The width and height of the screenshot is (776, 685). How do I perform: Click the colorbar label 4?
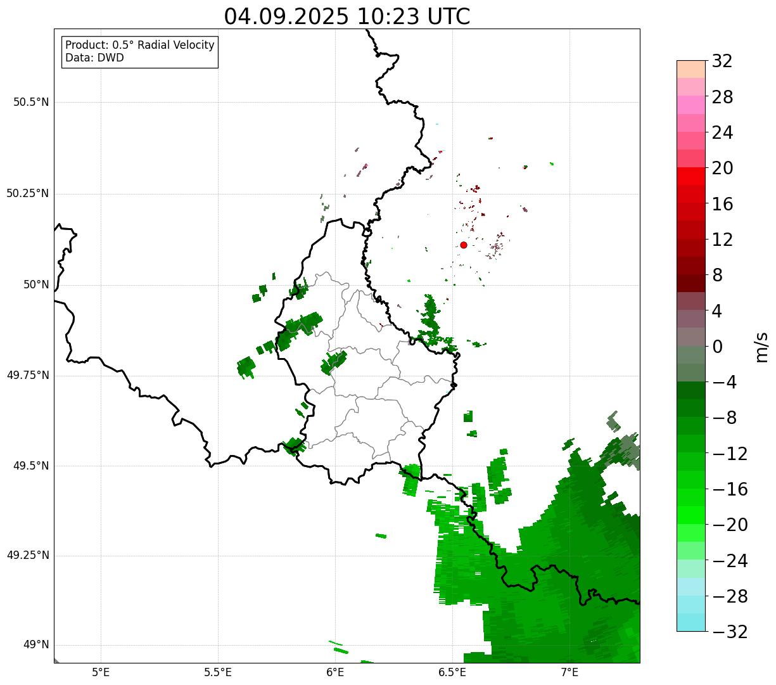(717, 311)
